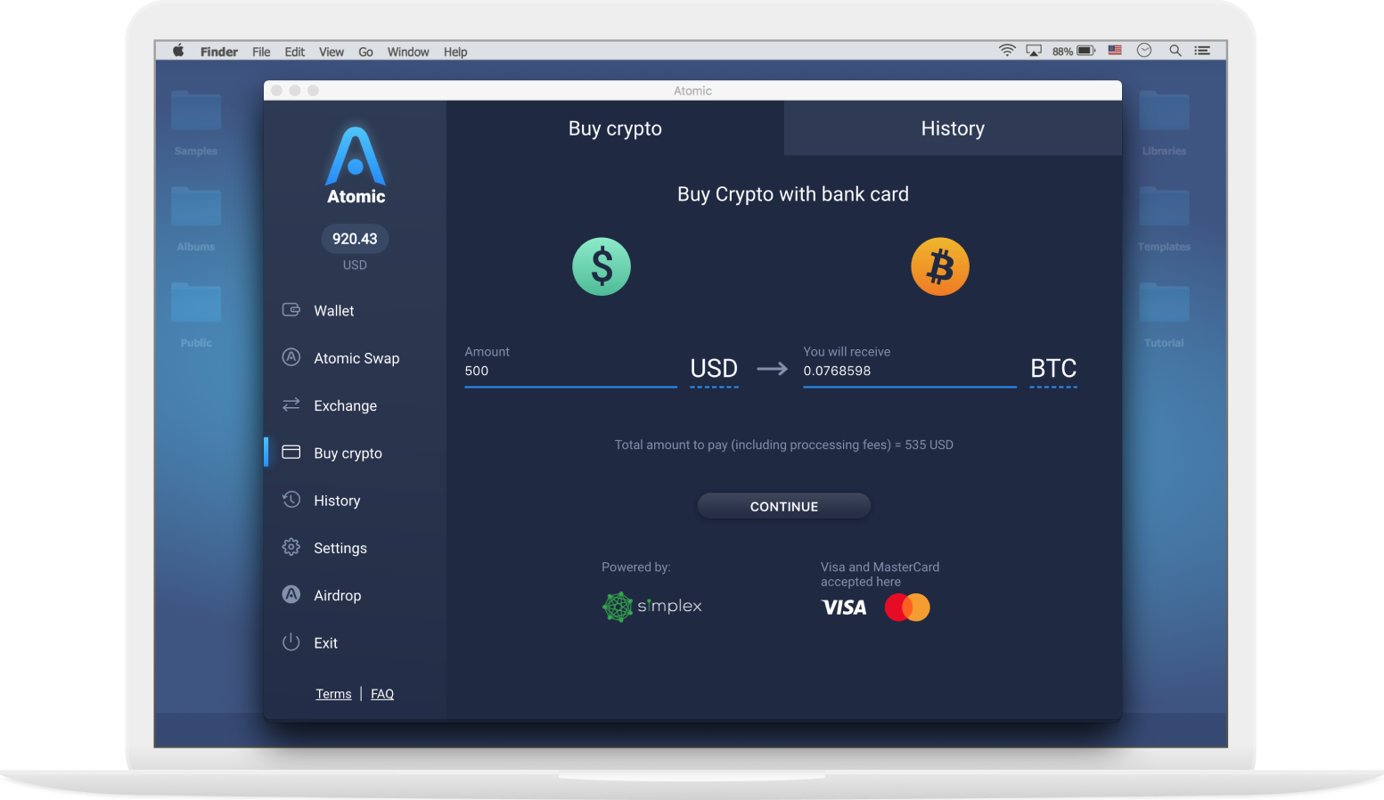Open the Spotlight search icon in menu bar

(1175, 51)
